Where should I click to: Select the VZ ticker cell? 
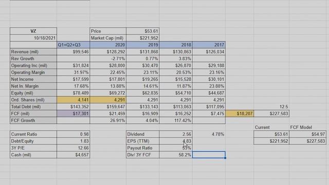click(x=33, y=31)
